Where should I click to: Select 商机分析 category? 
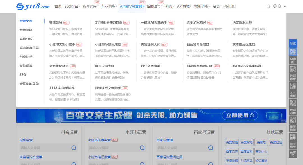(x=26, y=39)
